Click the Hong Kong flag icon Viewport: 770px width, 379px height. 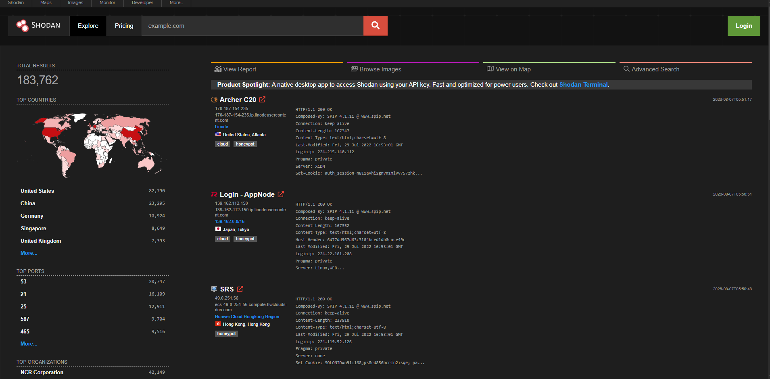point(218,324)
